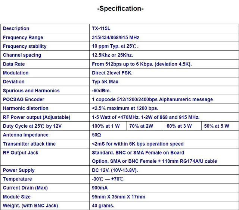
Task: Select 'Duty Cycle at 25℃ by 12V' label
Action: (32, 126)
